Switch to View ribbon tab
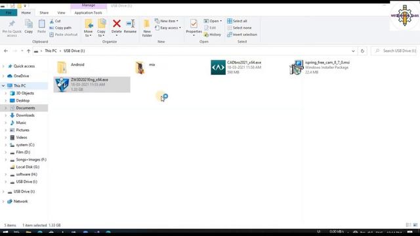This screenshot has width=420, height=236. pyautogui.click(x=61, y=12)
